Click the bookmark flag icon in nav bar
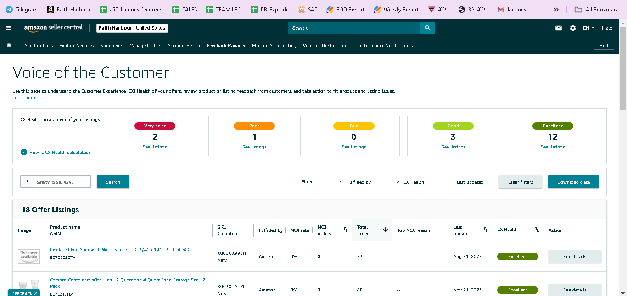 click(9, 45)
